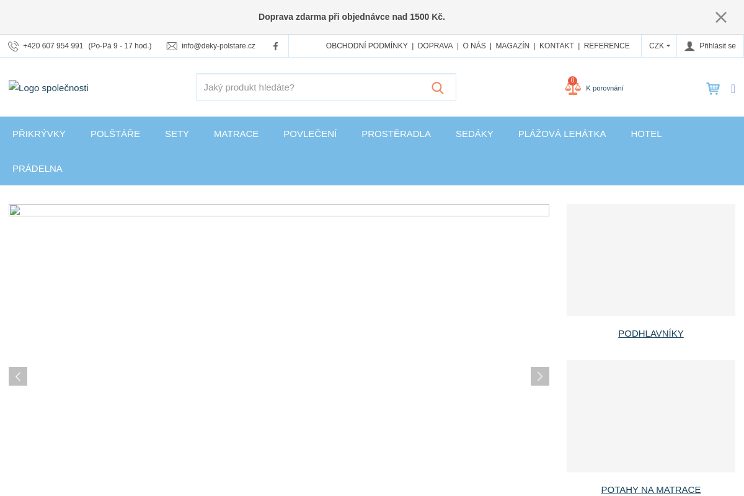The width and height of the screenshot is (744, 496).
Task: Select Polštáře menu category
Action: coord(115,134)
